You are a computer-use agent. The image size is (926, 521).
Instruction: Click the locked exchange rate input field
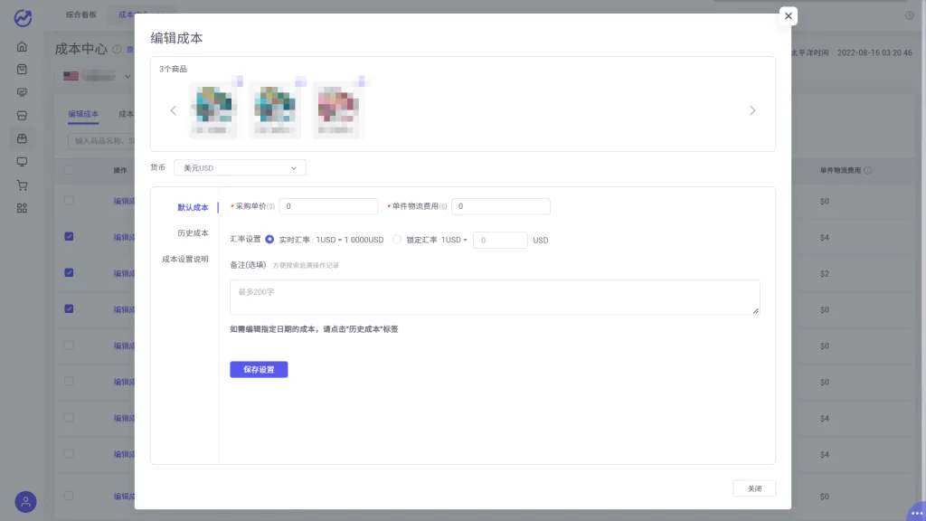coord(500,240)
